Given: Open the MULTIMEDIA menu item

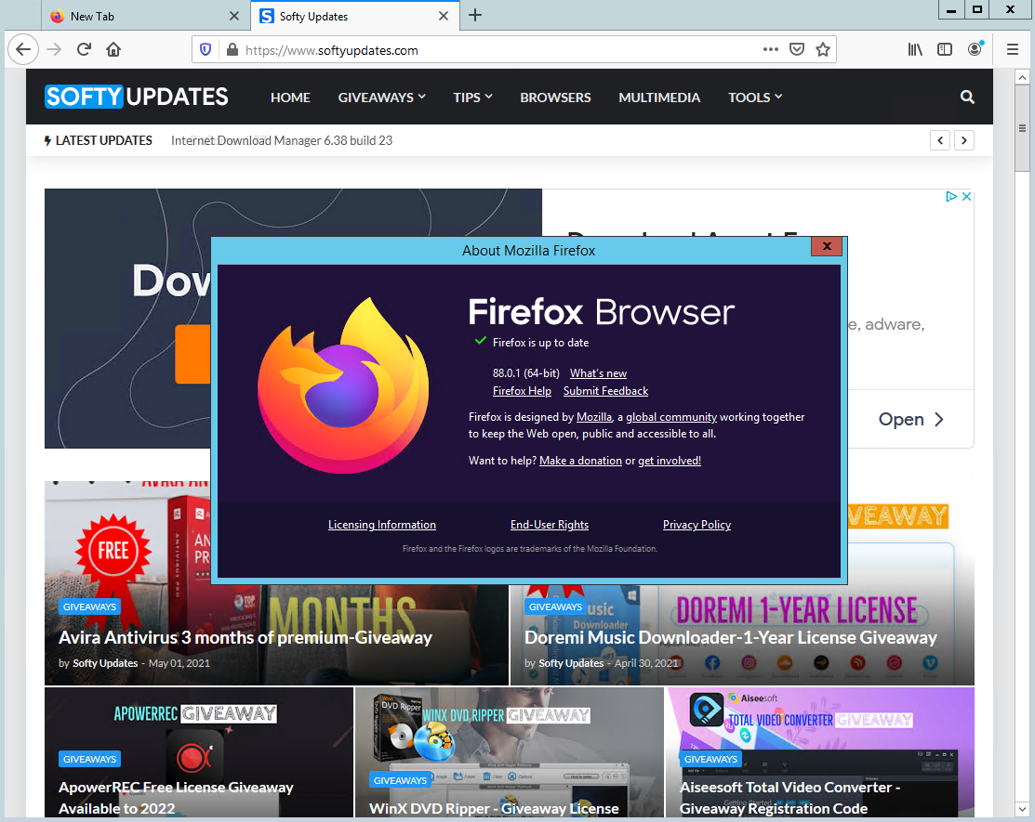Looking at the screenshot, I should click(658, 98).
